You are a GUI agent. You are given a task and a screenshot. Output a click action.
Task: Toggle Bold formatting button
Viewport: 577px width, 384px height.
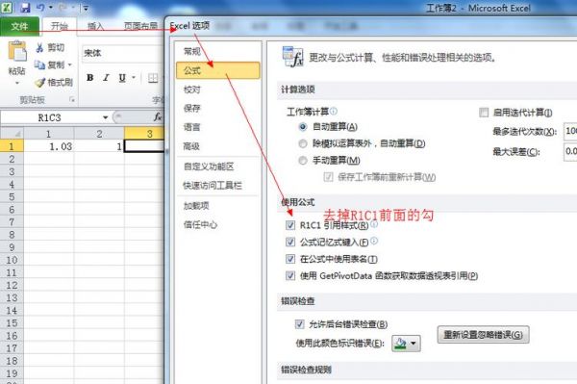[89, 78]
